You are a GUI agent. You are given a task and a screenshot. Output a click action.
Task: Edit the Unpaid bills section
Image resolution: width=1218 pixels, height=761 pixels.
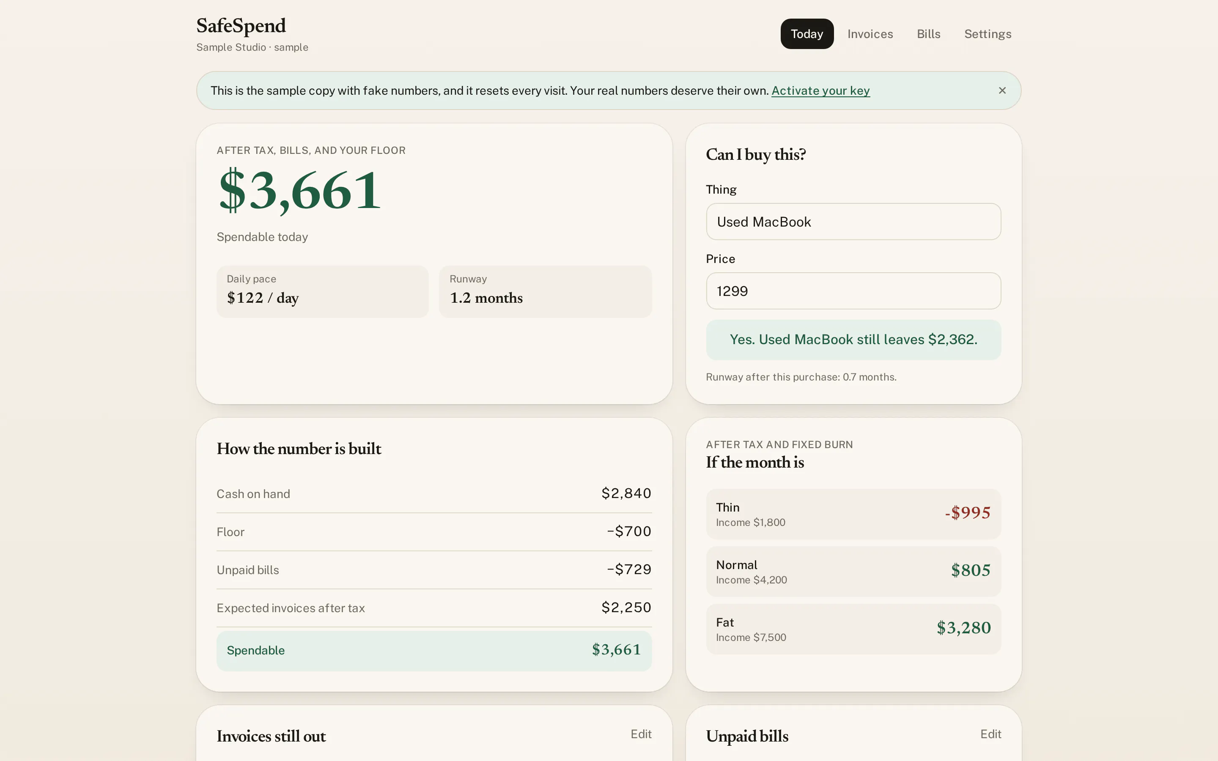990,734
